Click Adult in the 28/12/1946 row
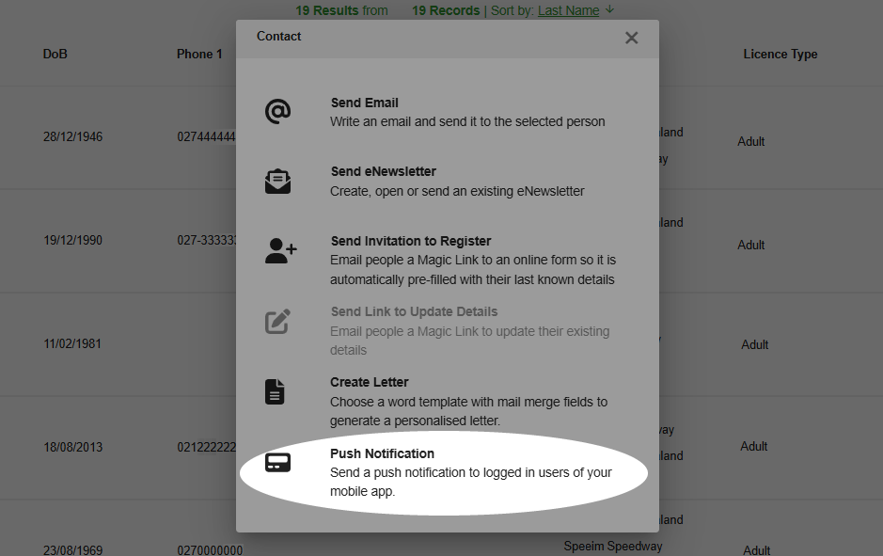Screen dimensions: 883x556 (x=751, y=141)
